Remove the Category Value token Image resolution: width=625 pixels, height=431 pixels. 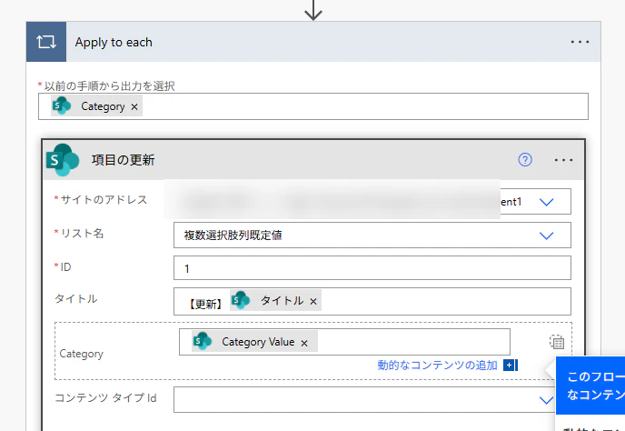click(304, 343)
